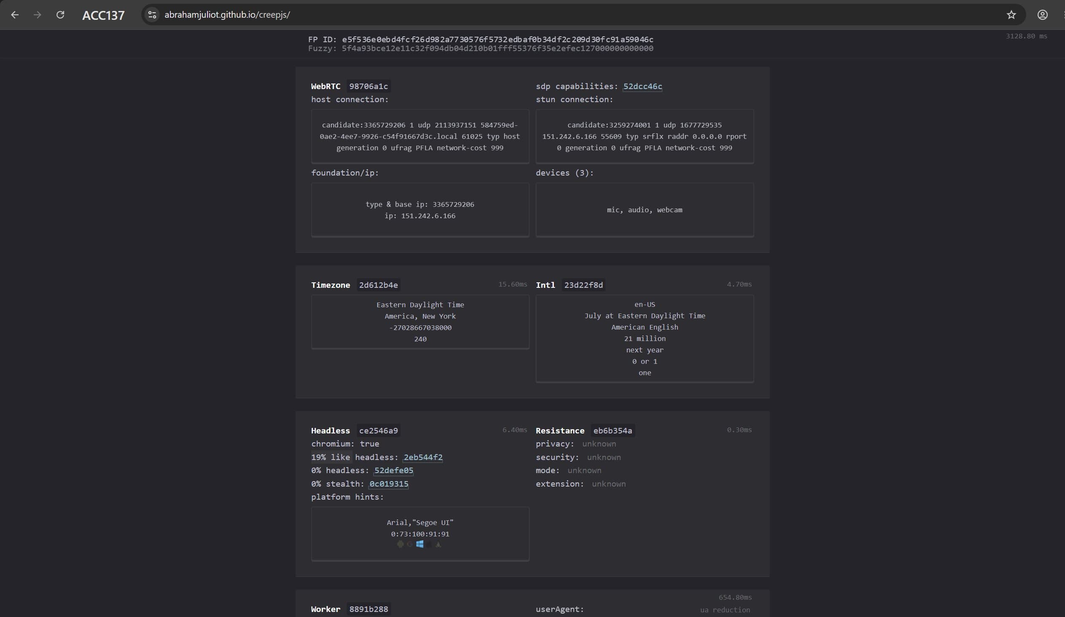Click the '0 or 1' Intl value

[644, 361]
